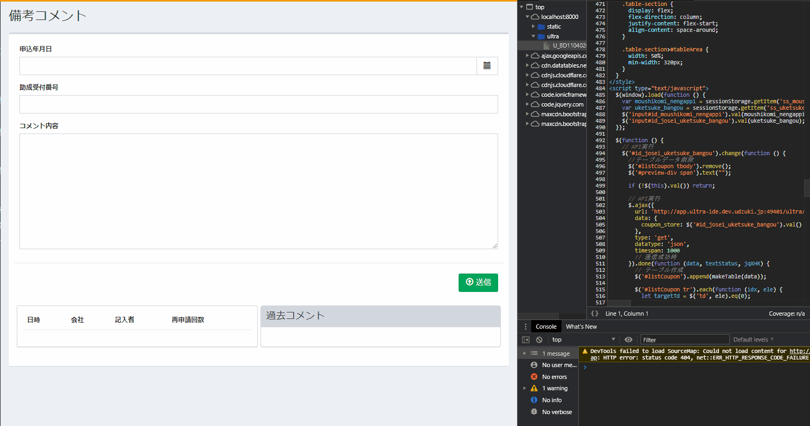Click the console Filter text box
810x426 pixels.
685,340
